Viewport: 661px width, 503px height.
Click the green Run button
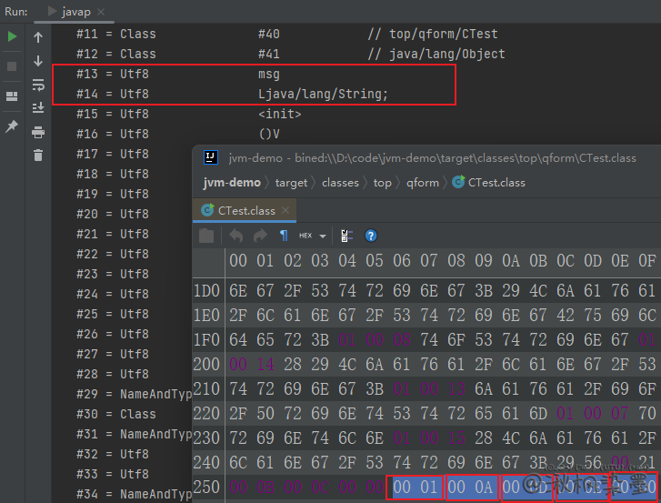coord(12,36)
